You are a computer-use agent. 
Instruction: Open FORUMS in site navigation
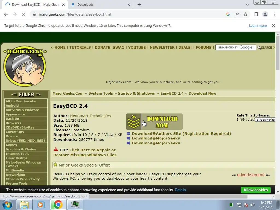(x=203, y=48)
